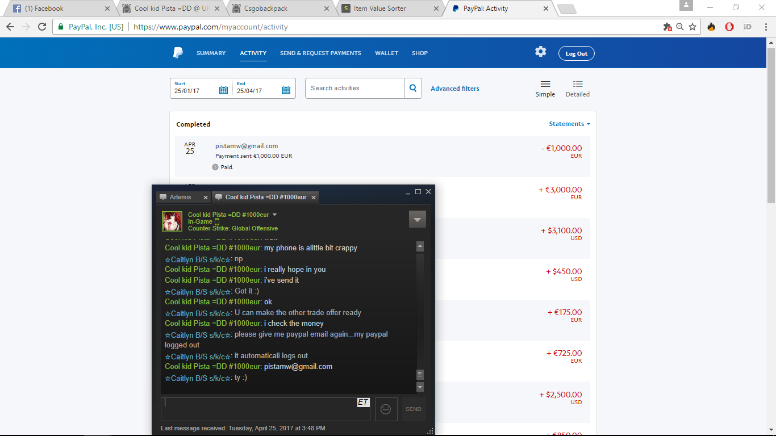Close the PayPal: Activity browser tab

coord(545,9)
